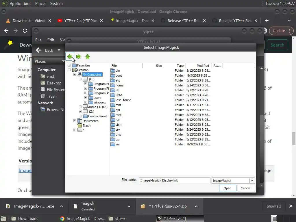The width and height of the screenshot is (296, 222).
Task: Expand the (Z:) drive node
Action: tap(80, 112)
